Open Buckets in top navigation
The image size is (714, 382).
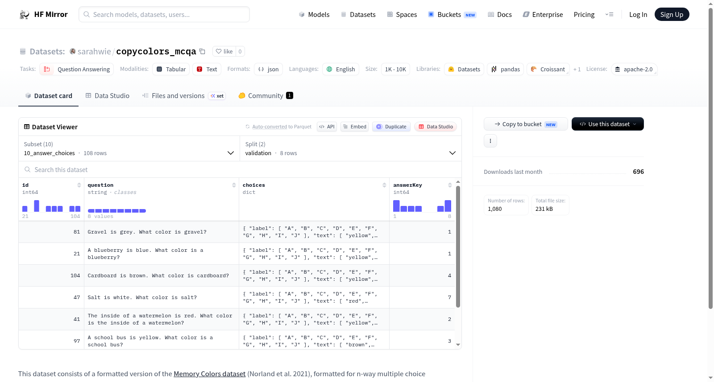452,15
